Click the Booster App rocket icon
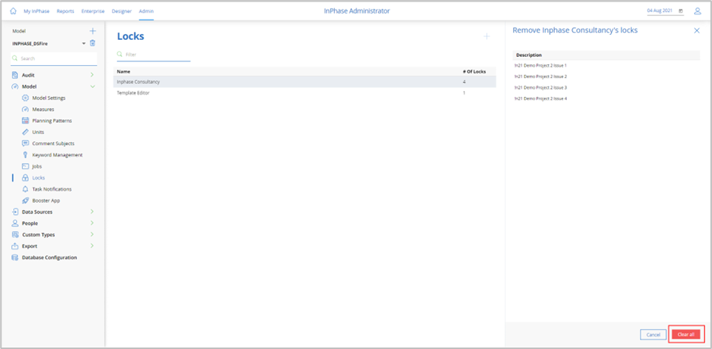 [25, 200]
